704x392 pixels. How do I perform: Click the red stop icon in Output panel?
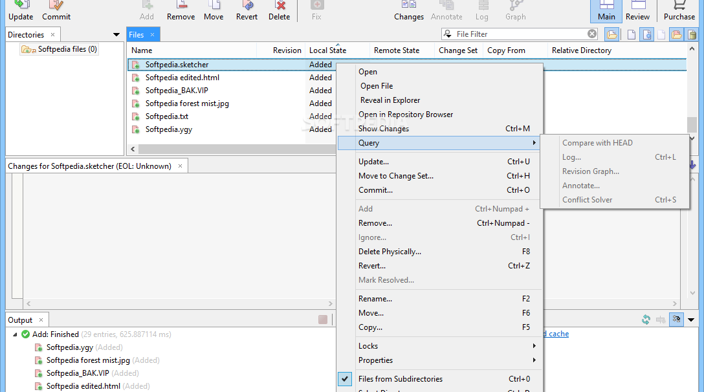coord(323,320)
